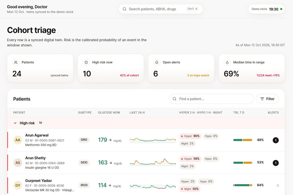Click Arun Agarwal's TIR bar

(243, 140)
